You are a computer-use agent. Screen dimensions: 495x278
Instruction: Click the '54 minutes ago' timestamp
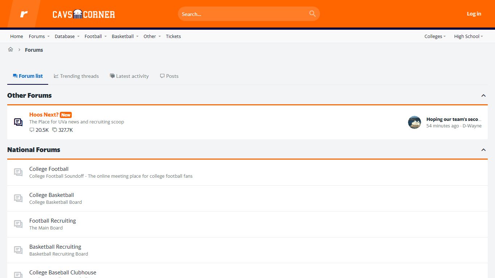(442, 126)
